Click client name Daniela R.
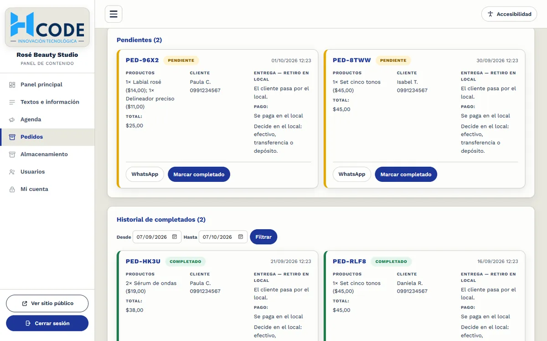 [410, 283]
